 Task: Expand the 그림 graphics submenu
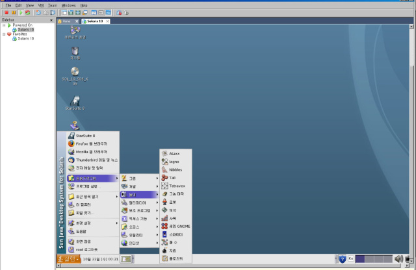140,178
